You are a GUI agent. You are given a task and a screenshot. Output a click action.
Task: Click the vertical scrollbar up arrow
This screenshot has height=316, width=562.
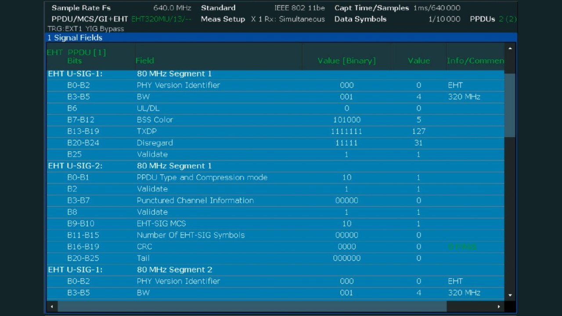(x=510, y=48)
